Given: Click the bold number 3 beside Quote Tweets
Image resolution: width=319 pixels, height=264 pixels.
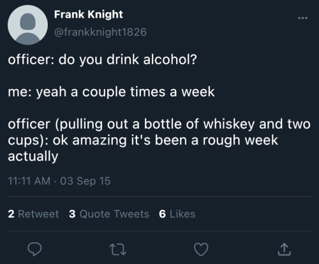Looking at the screenshot, I should click(x=72, y=214).
